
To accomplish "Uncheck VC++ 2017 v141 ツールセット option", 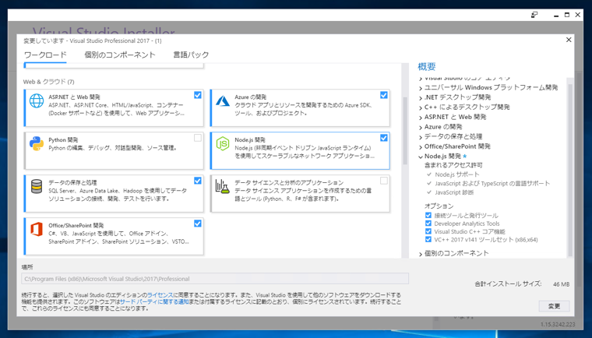I will 428,239.
